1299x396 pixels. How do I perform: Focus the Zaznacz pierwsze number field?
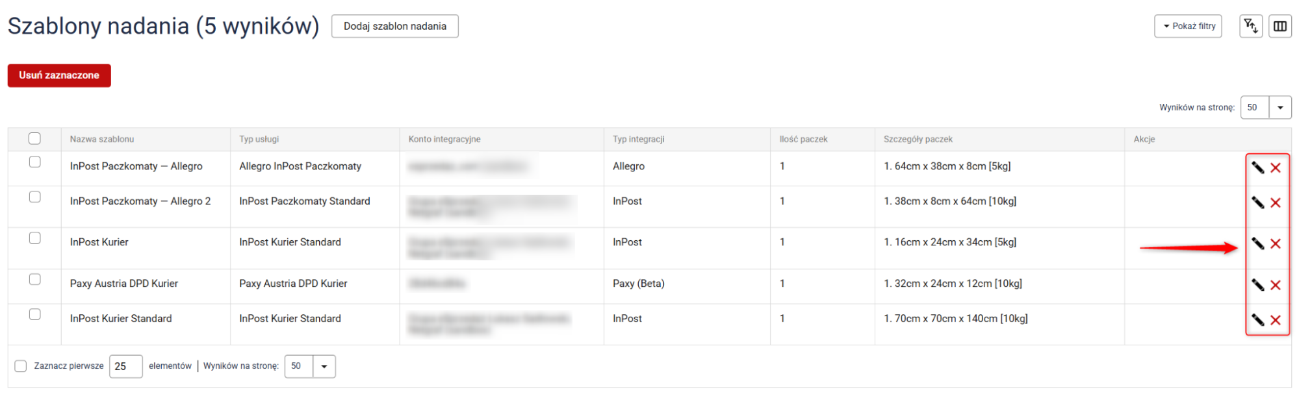click(x=125, y=366)
